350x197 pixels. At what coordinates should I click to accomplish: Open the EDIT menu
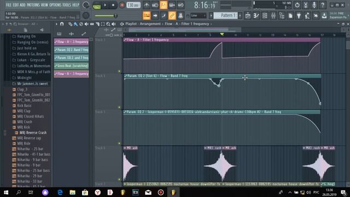(x=16, y=5)
